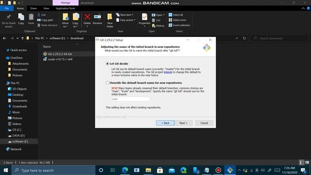Expand the Easy access dropdown
Viewport: 311px width, 175px height.
point(126,20)
